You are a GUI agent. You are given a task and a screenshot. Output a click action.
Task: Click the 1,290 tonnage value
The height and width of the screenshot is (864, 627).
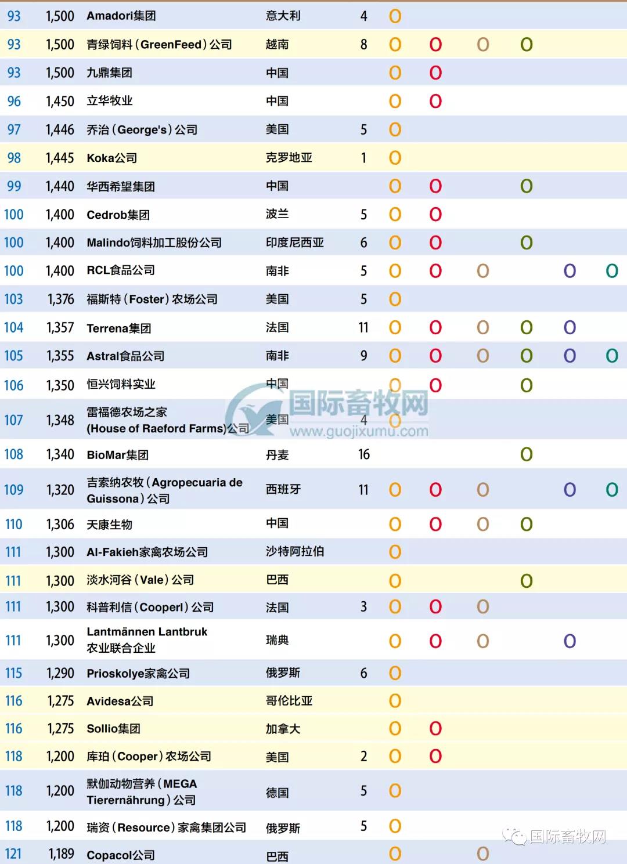pyautogui.click(x=60, y=673)
